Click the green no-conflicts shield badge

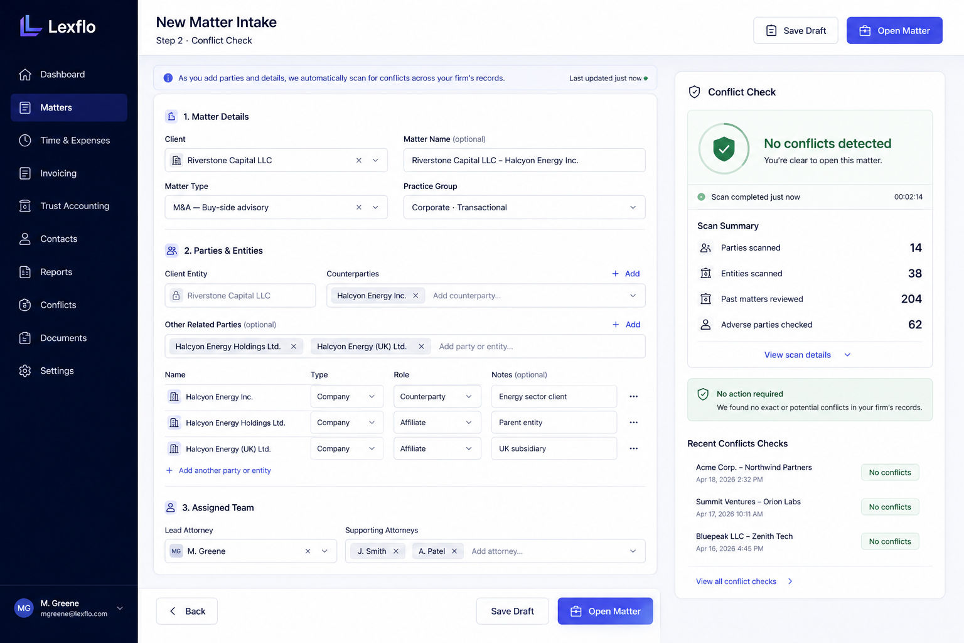724,149
